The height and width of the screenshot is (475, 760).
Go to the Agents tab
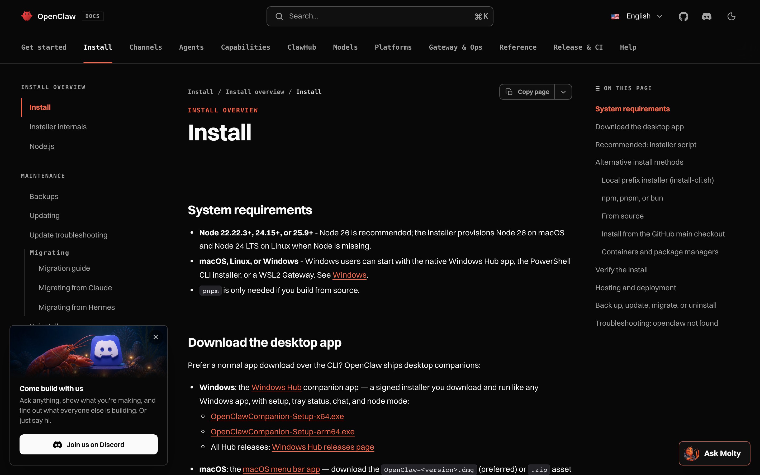(x=191, y=47)
